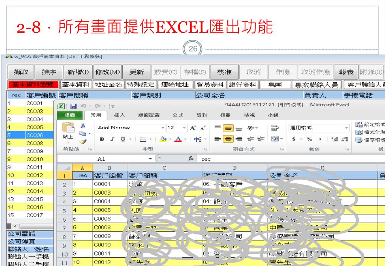Click the 報表 report button
This screenshot has height=266, width=385.
tap(346, 72)
